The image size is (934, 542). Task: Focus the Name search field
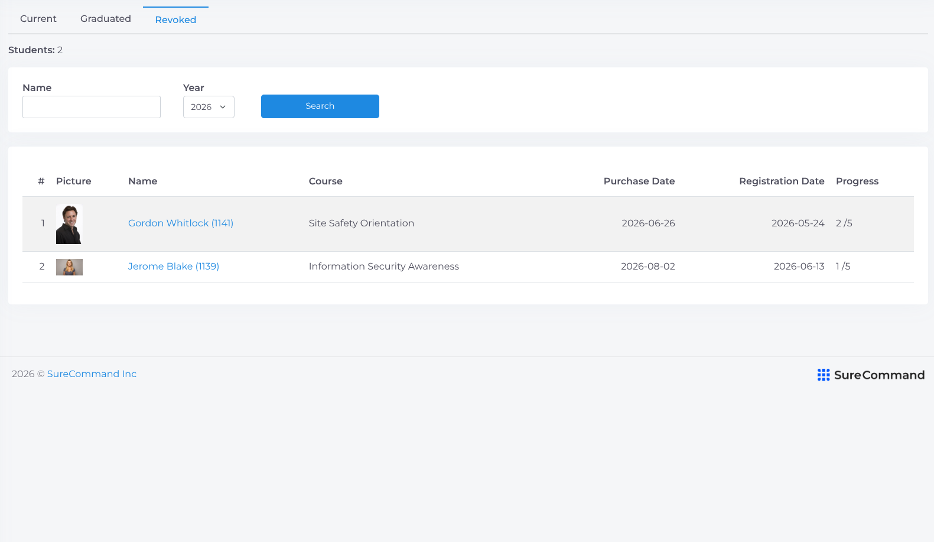92,107
